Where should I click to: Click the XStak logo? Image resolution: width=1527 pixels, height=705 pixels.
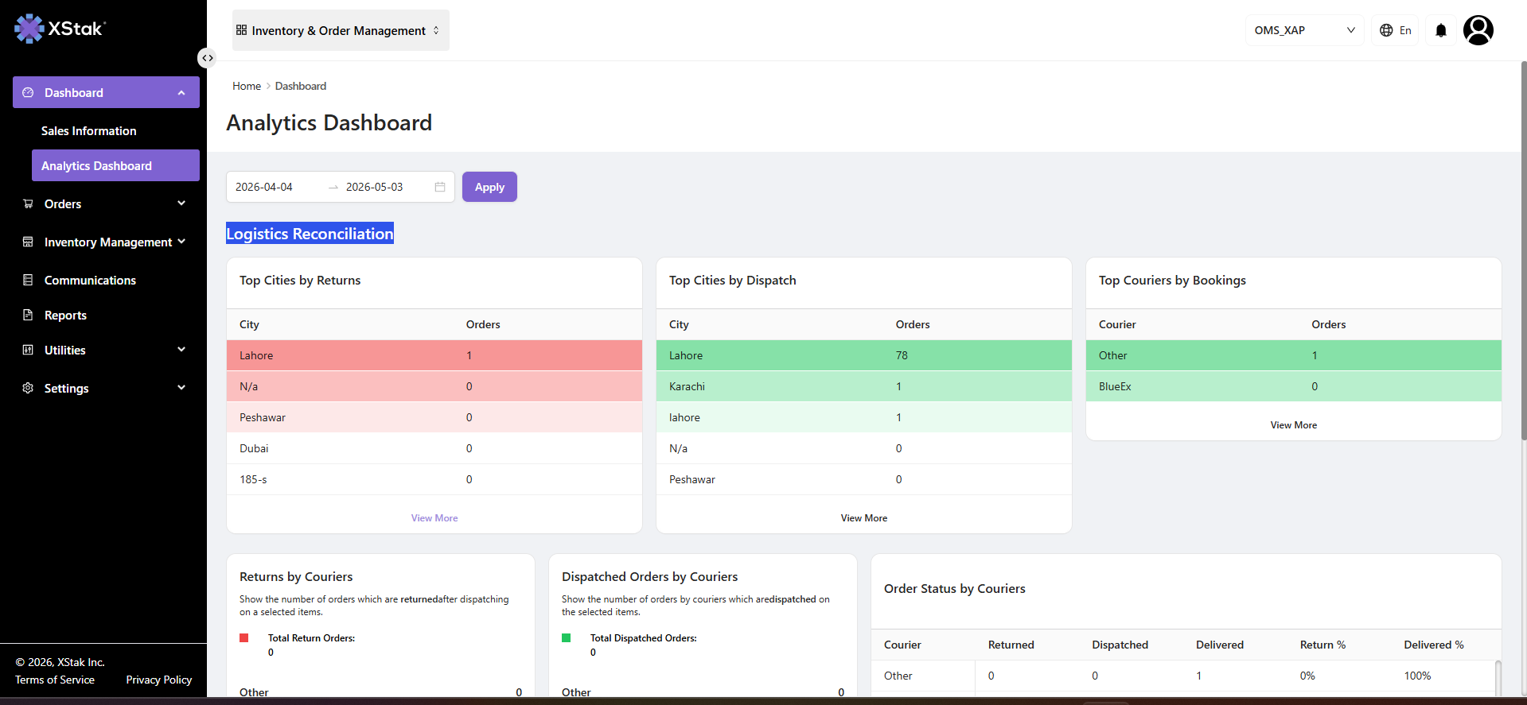click(x=60, y=29)
